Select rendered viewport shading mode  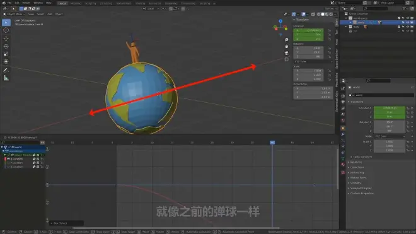click(331, 14)
